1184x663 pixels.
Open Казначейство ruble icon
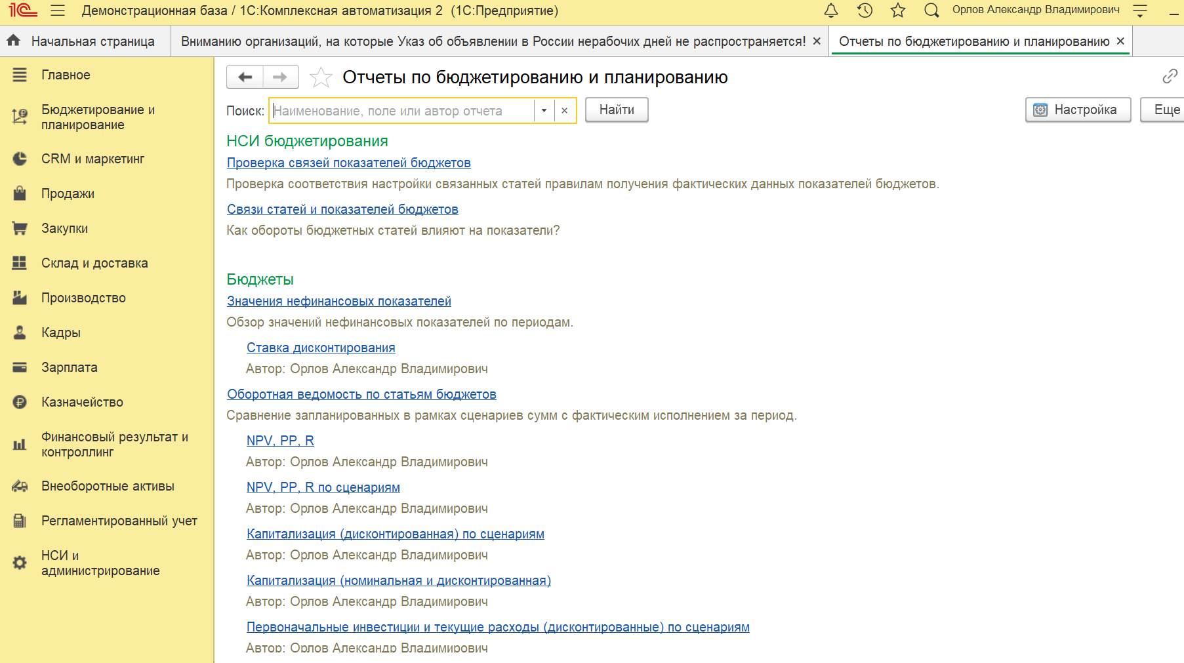20,402
